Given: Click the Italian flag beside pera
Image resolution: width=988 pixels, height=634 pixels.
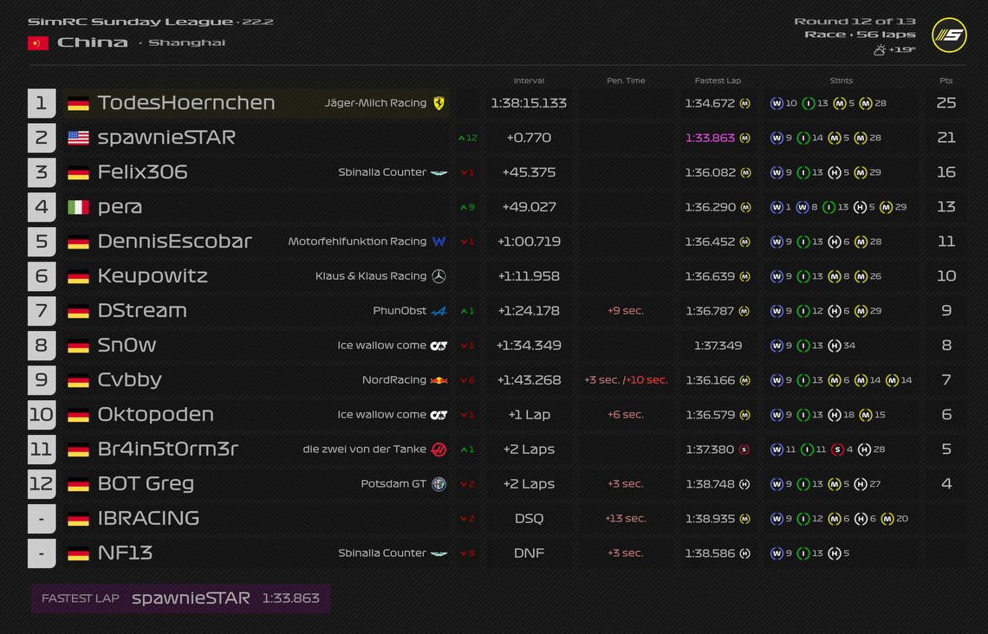Looking at the screenshot, I should 78,207.
